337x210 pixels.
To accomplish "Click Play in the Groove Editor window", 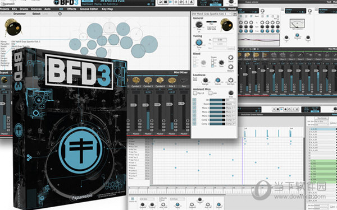I will pyautogui.click(x=282, y=109).
